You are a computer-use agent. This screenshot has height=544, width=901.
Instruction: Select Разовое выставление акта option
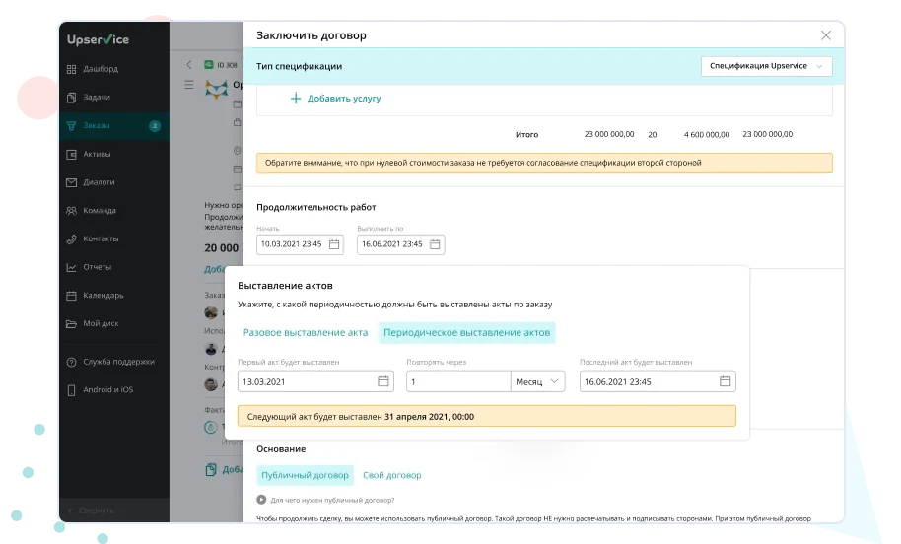[x=306, y=332]
